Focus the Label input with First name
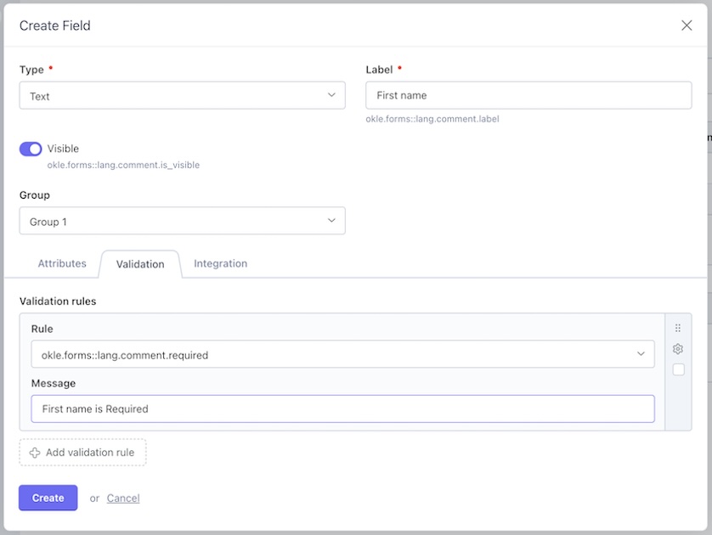The height and width of the screenshot is (535, 712). 528,96
